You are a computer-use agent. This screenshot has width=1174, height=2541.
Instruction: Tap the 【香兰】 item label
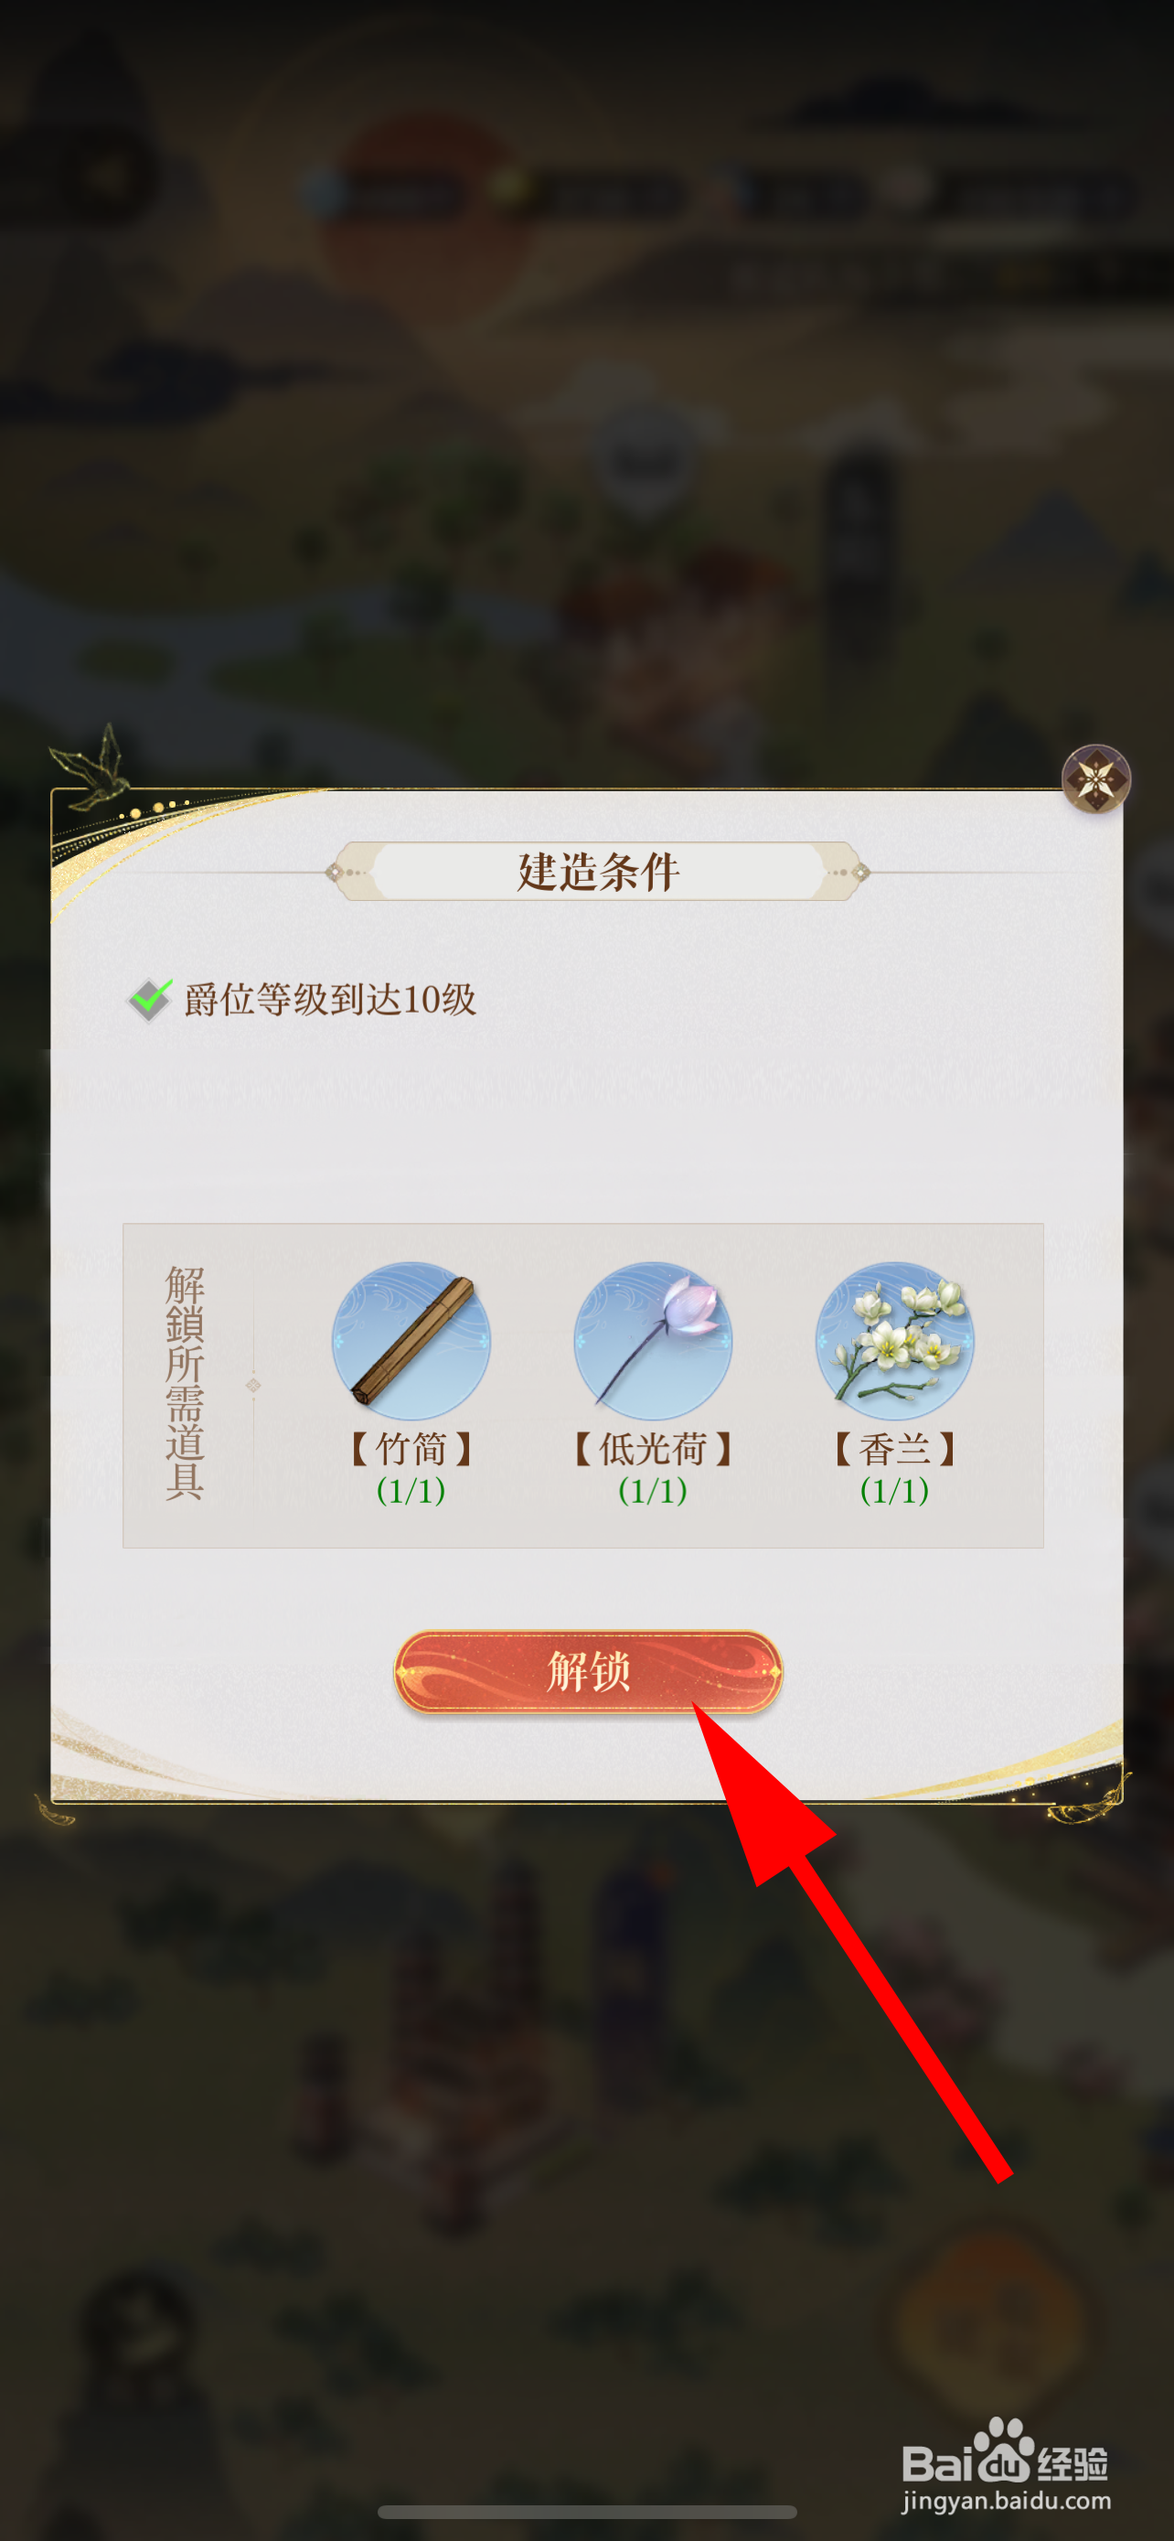(x=894, y=1449)
